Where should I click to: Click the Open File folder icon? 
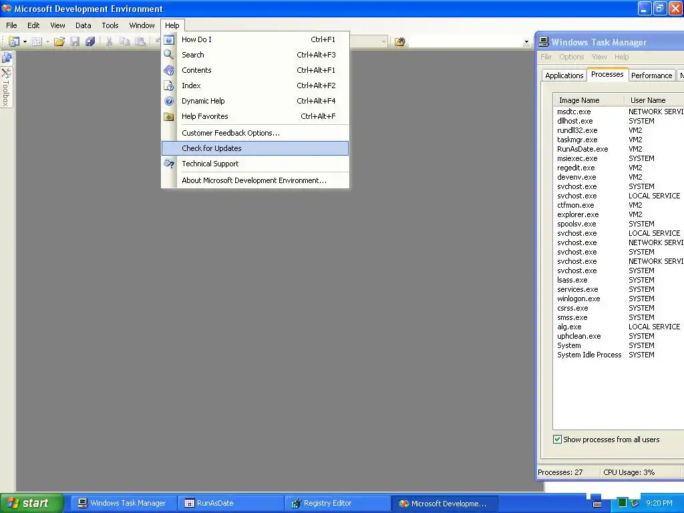coord(59,41)
